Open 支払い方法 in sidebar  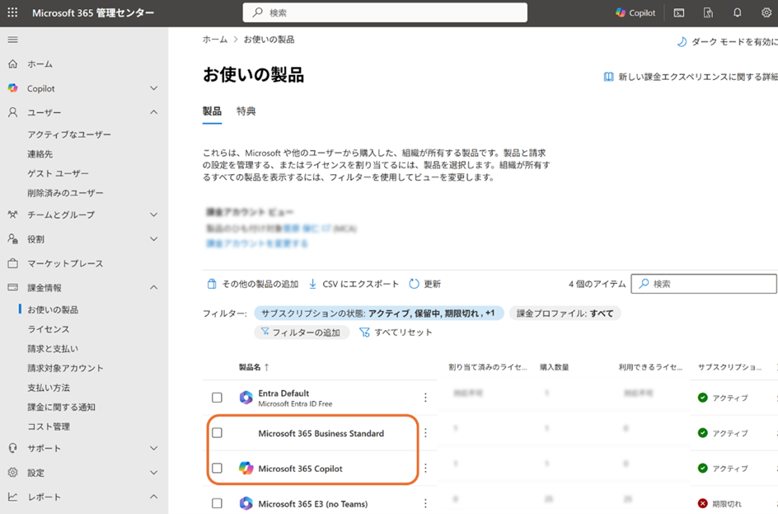click(x=48, y=388)
